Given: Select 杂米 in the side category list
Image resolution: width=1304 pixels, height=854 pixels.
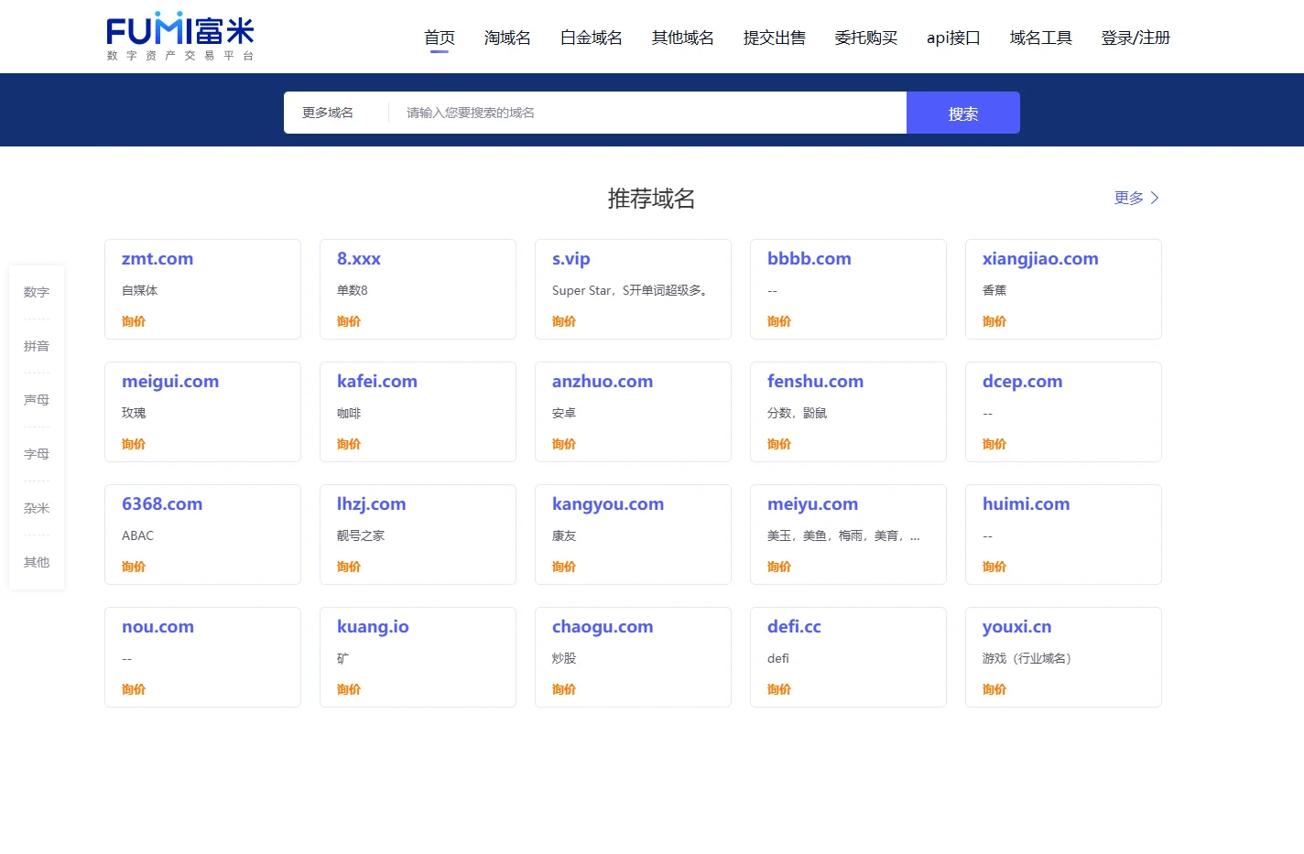Looking at the screenshot, I should point(37,508).
